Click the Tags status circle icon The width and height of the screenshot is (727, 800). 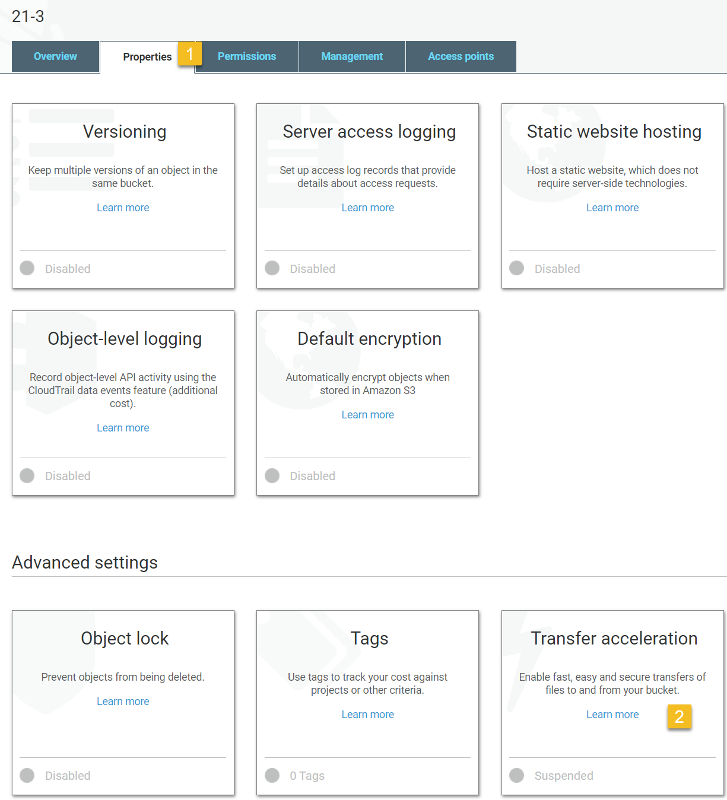tap(272, 775)
